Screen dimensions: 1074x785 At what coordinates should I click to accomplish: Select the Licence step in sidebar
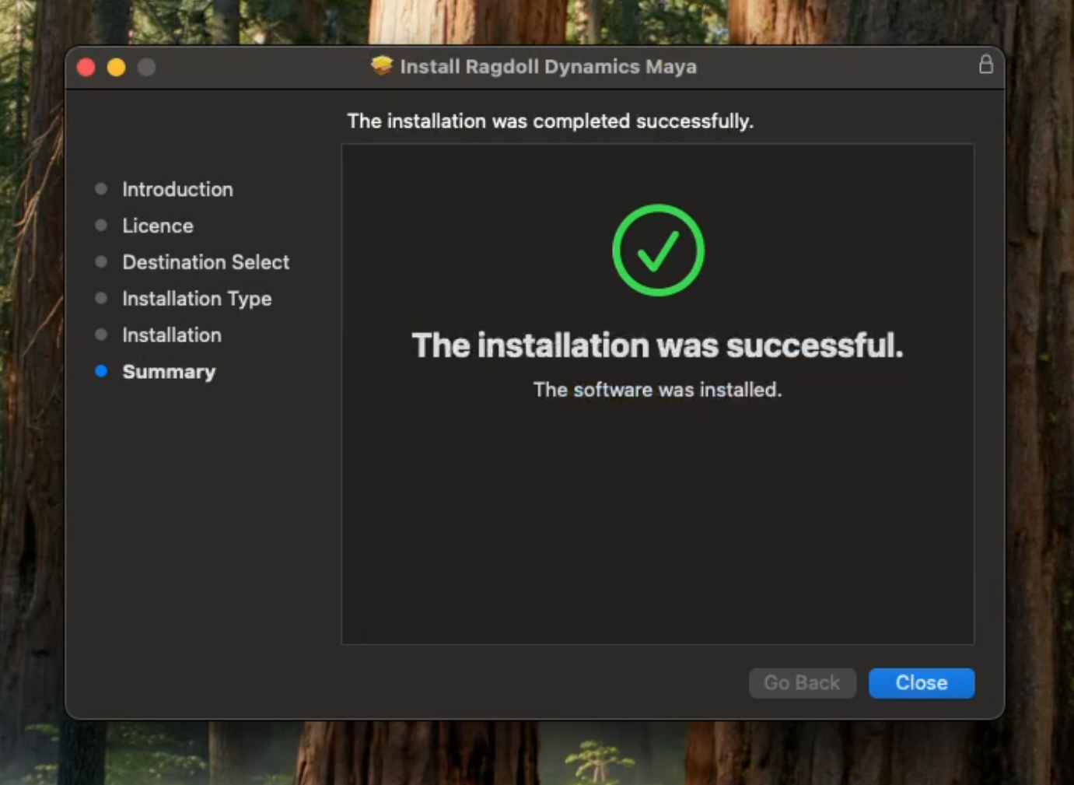[158, 226]
